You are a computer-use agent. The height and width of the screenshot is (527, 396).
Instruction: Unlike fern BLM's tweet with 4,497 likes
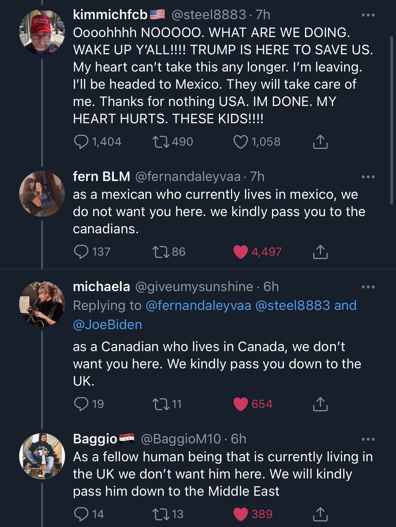point(241,252)
